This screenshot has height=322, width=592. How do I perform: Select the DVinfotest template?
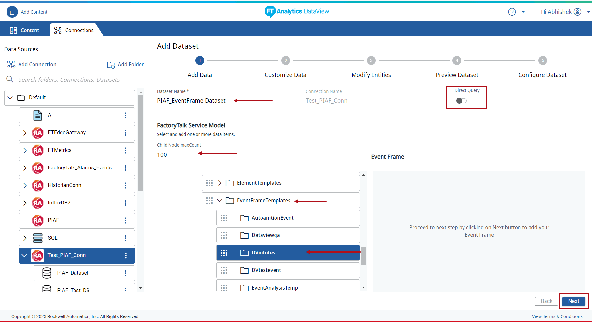click(288, 253)
